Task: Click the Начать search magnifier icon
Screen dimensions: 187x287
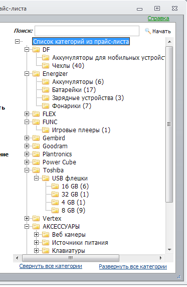Action: coord(148,31)
